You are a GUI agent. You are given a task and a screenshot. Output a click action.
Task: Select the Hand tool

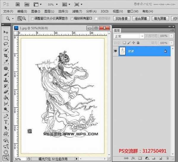6,152
